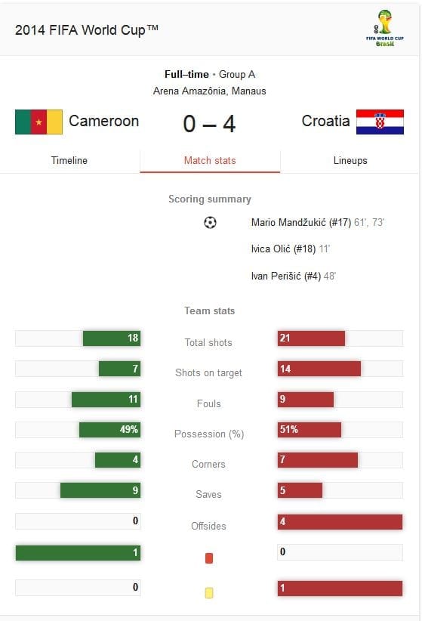
Task: Click Cameroon's green Total shots bar
Action: tap(112, 338)
